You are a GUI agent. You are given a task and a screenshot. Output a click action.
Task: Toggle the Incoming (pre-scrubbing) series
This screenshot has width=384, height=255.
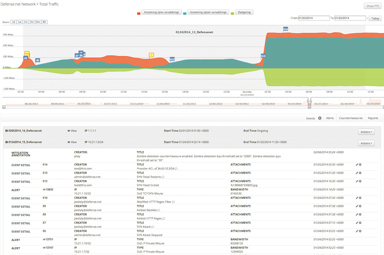click(161, 12)
